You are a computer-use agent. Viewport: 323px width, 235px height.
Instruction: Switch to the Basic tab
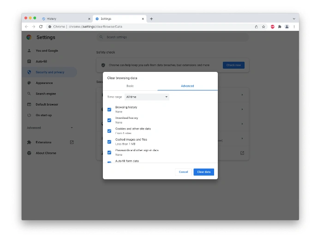(x=130, y=86)
